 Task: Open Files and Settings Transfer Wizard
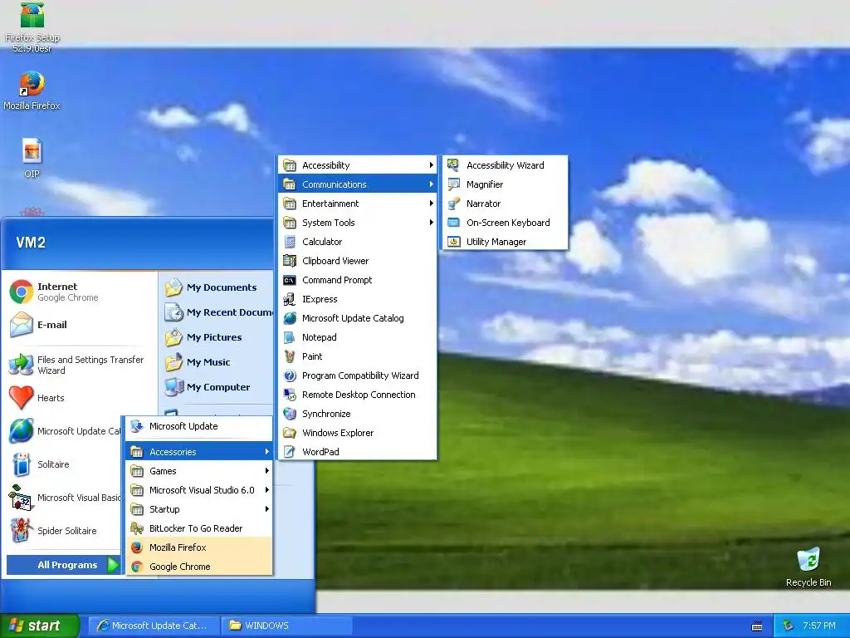[x=81, y=365]
